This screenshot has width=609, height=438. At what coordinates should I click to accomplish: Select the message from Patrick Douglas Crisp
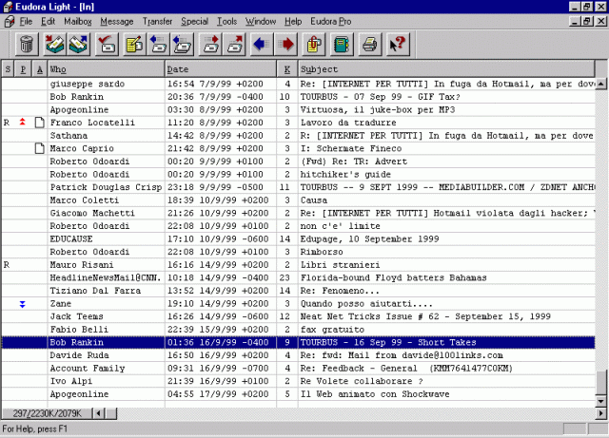point(298,187)
